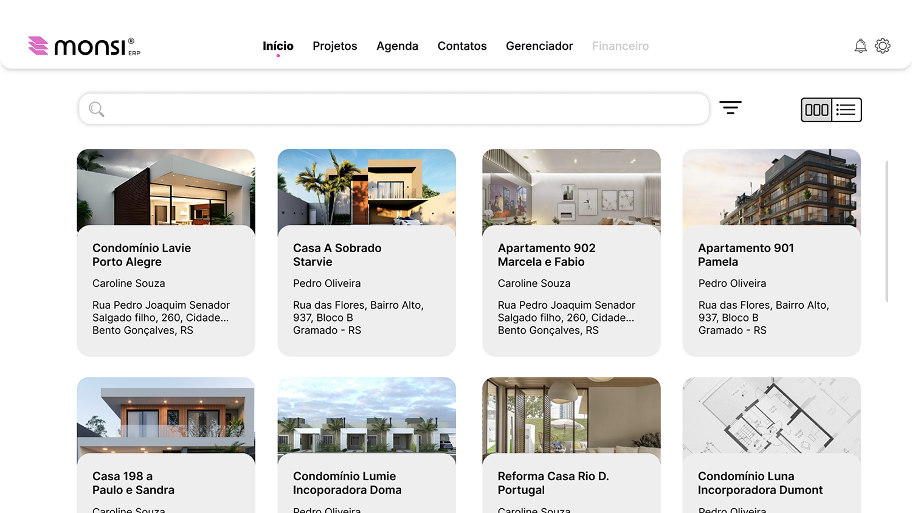This screenshot has height=513, width=912.
Task: Type in the project search field
Action: (x=401, y=109)
